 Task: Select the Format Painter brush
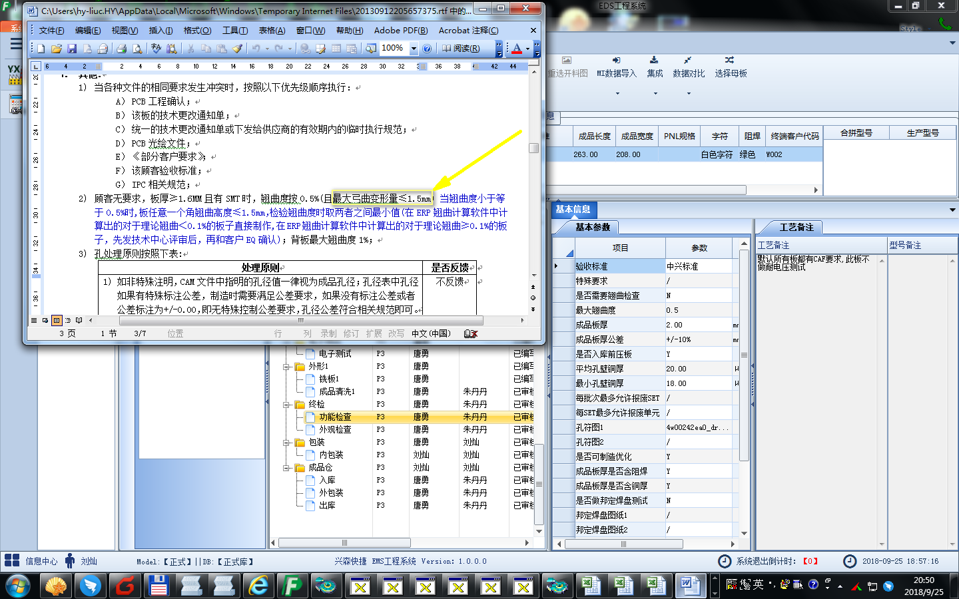[237, 49]
